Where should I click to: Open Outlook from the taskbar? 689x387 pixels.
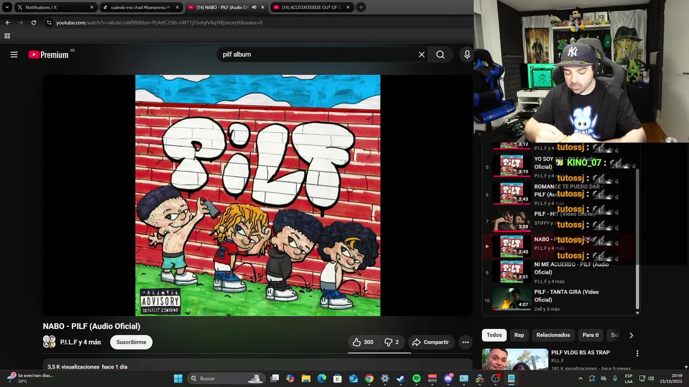point(353,378)
